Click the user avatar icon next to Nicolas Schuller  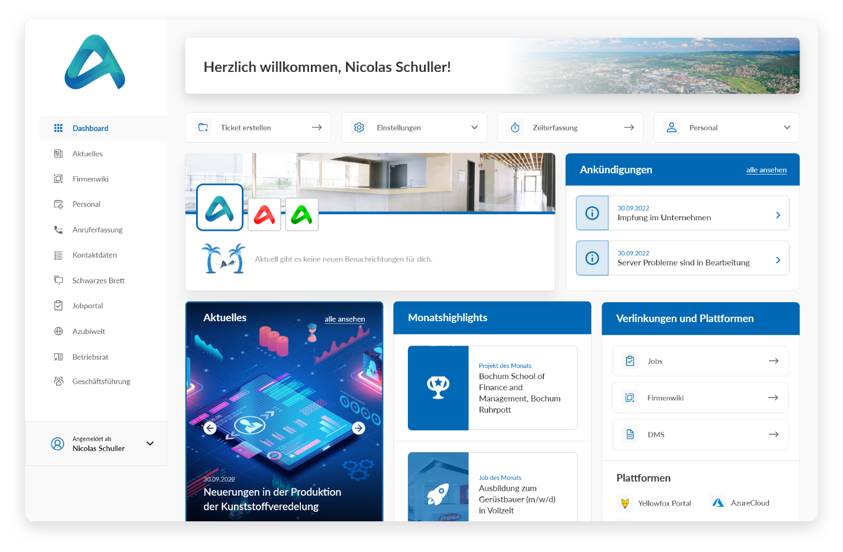click(x=57, y=444)
